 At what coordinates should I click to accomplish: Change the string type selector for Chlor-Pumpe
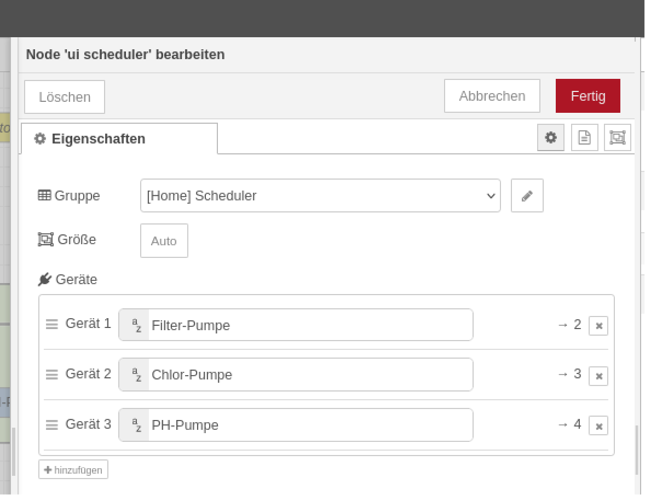135,375
